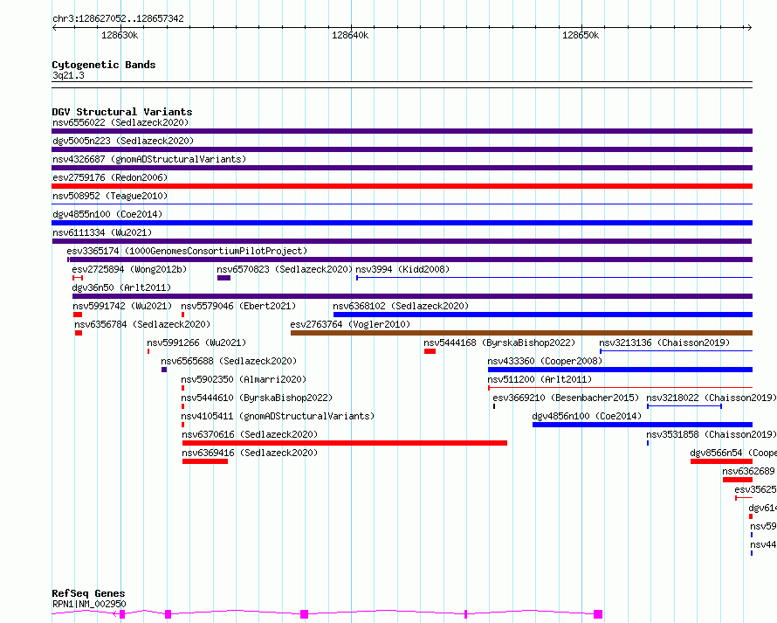
Task: Click blue nsv3218022 variant line
Action: (684, 406)
